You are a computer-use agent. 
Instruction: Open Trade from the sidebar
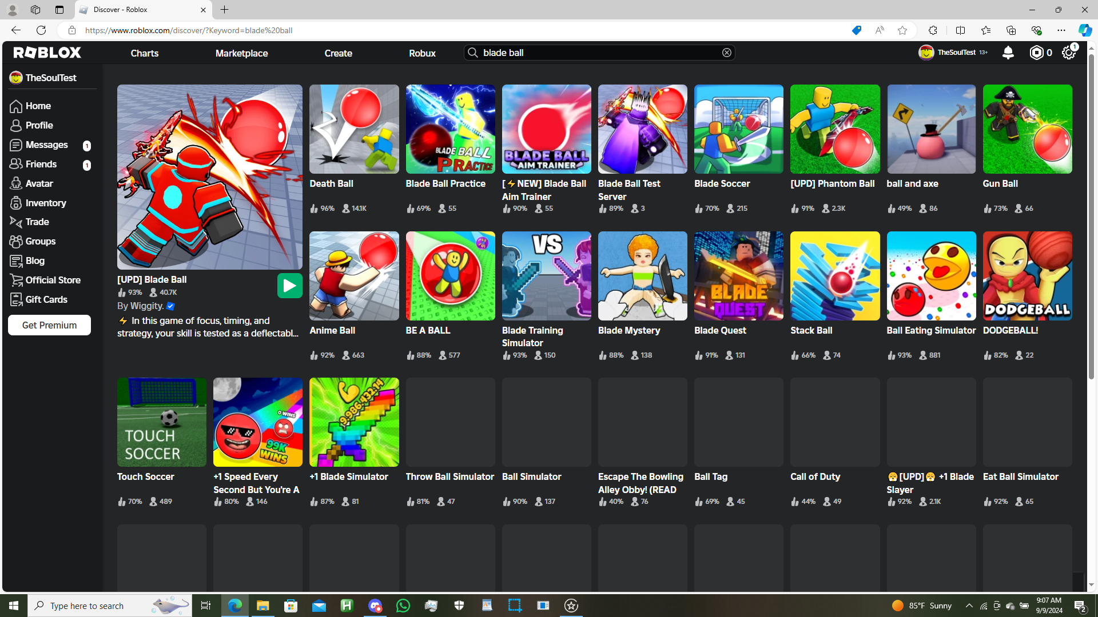(x=37, y=222)
